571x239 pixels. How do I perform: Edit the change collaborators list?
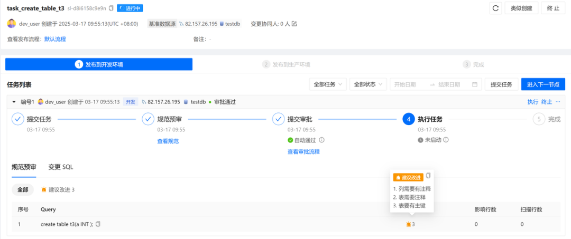pos(294,24)
